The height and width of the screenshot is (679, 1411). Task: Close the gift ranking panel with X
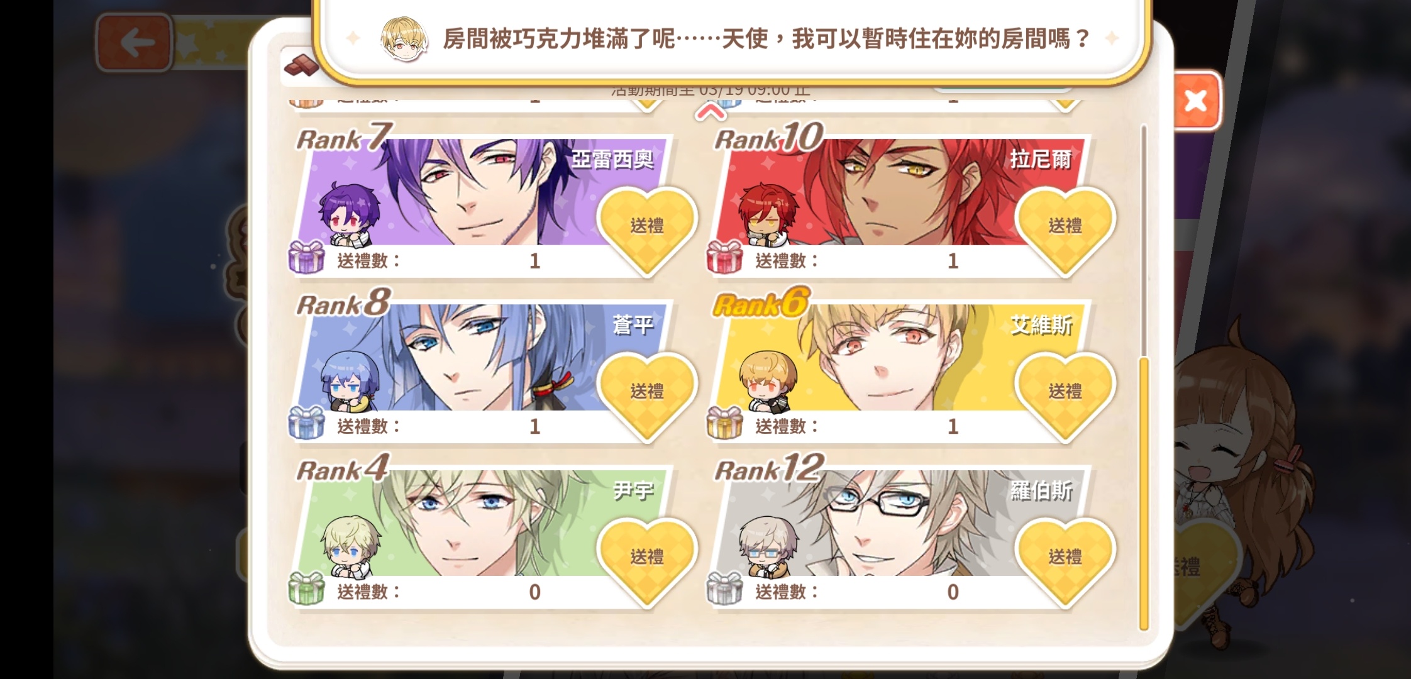1195,101
